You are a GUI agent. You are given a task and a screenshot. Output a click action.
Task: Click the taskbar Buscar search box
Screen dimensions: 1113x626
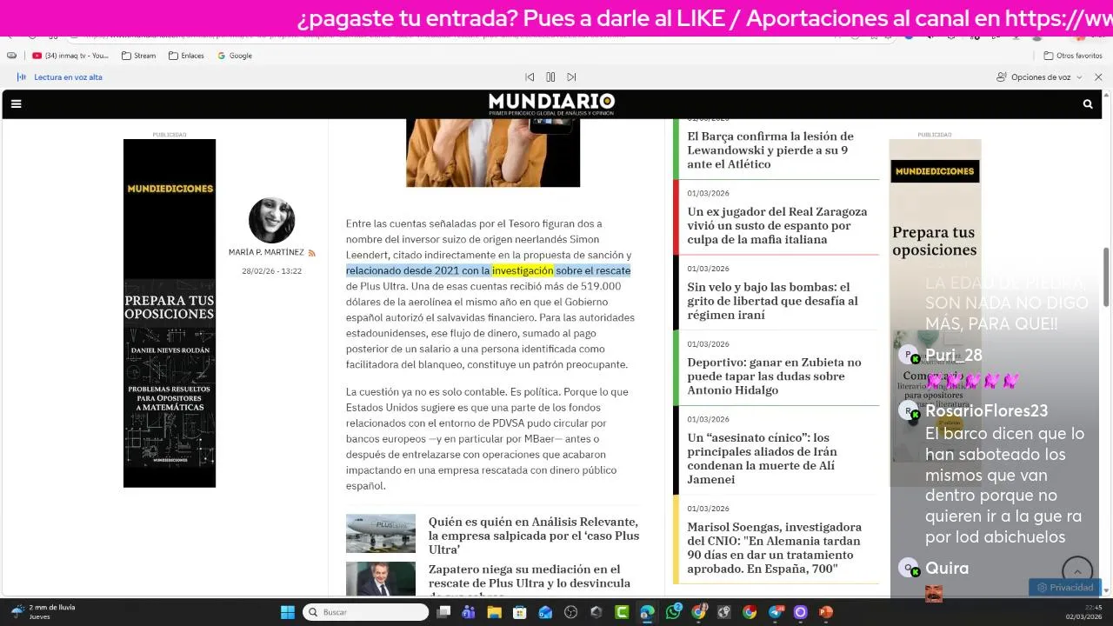365,612
